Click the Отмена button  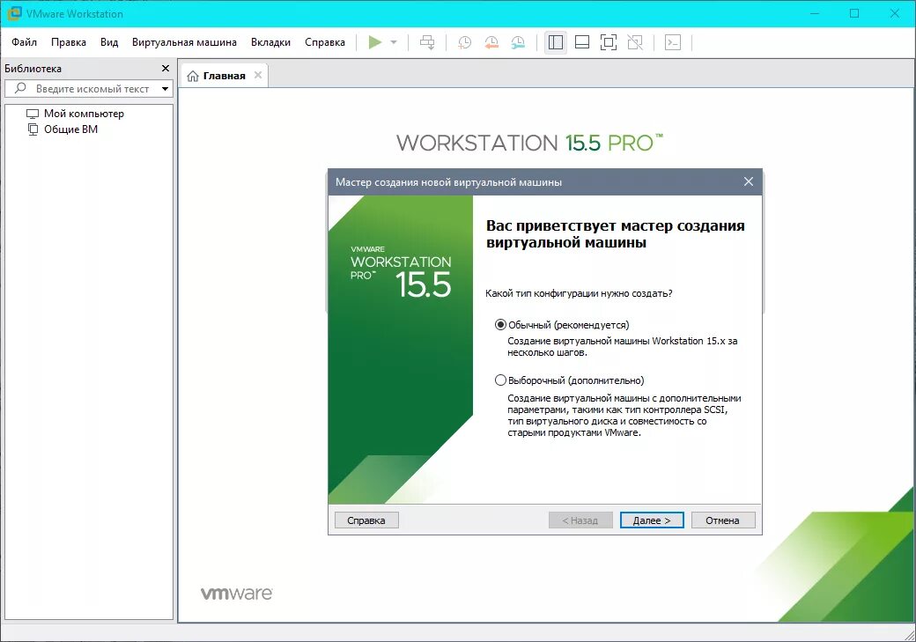722,520
